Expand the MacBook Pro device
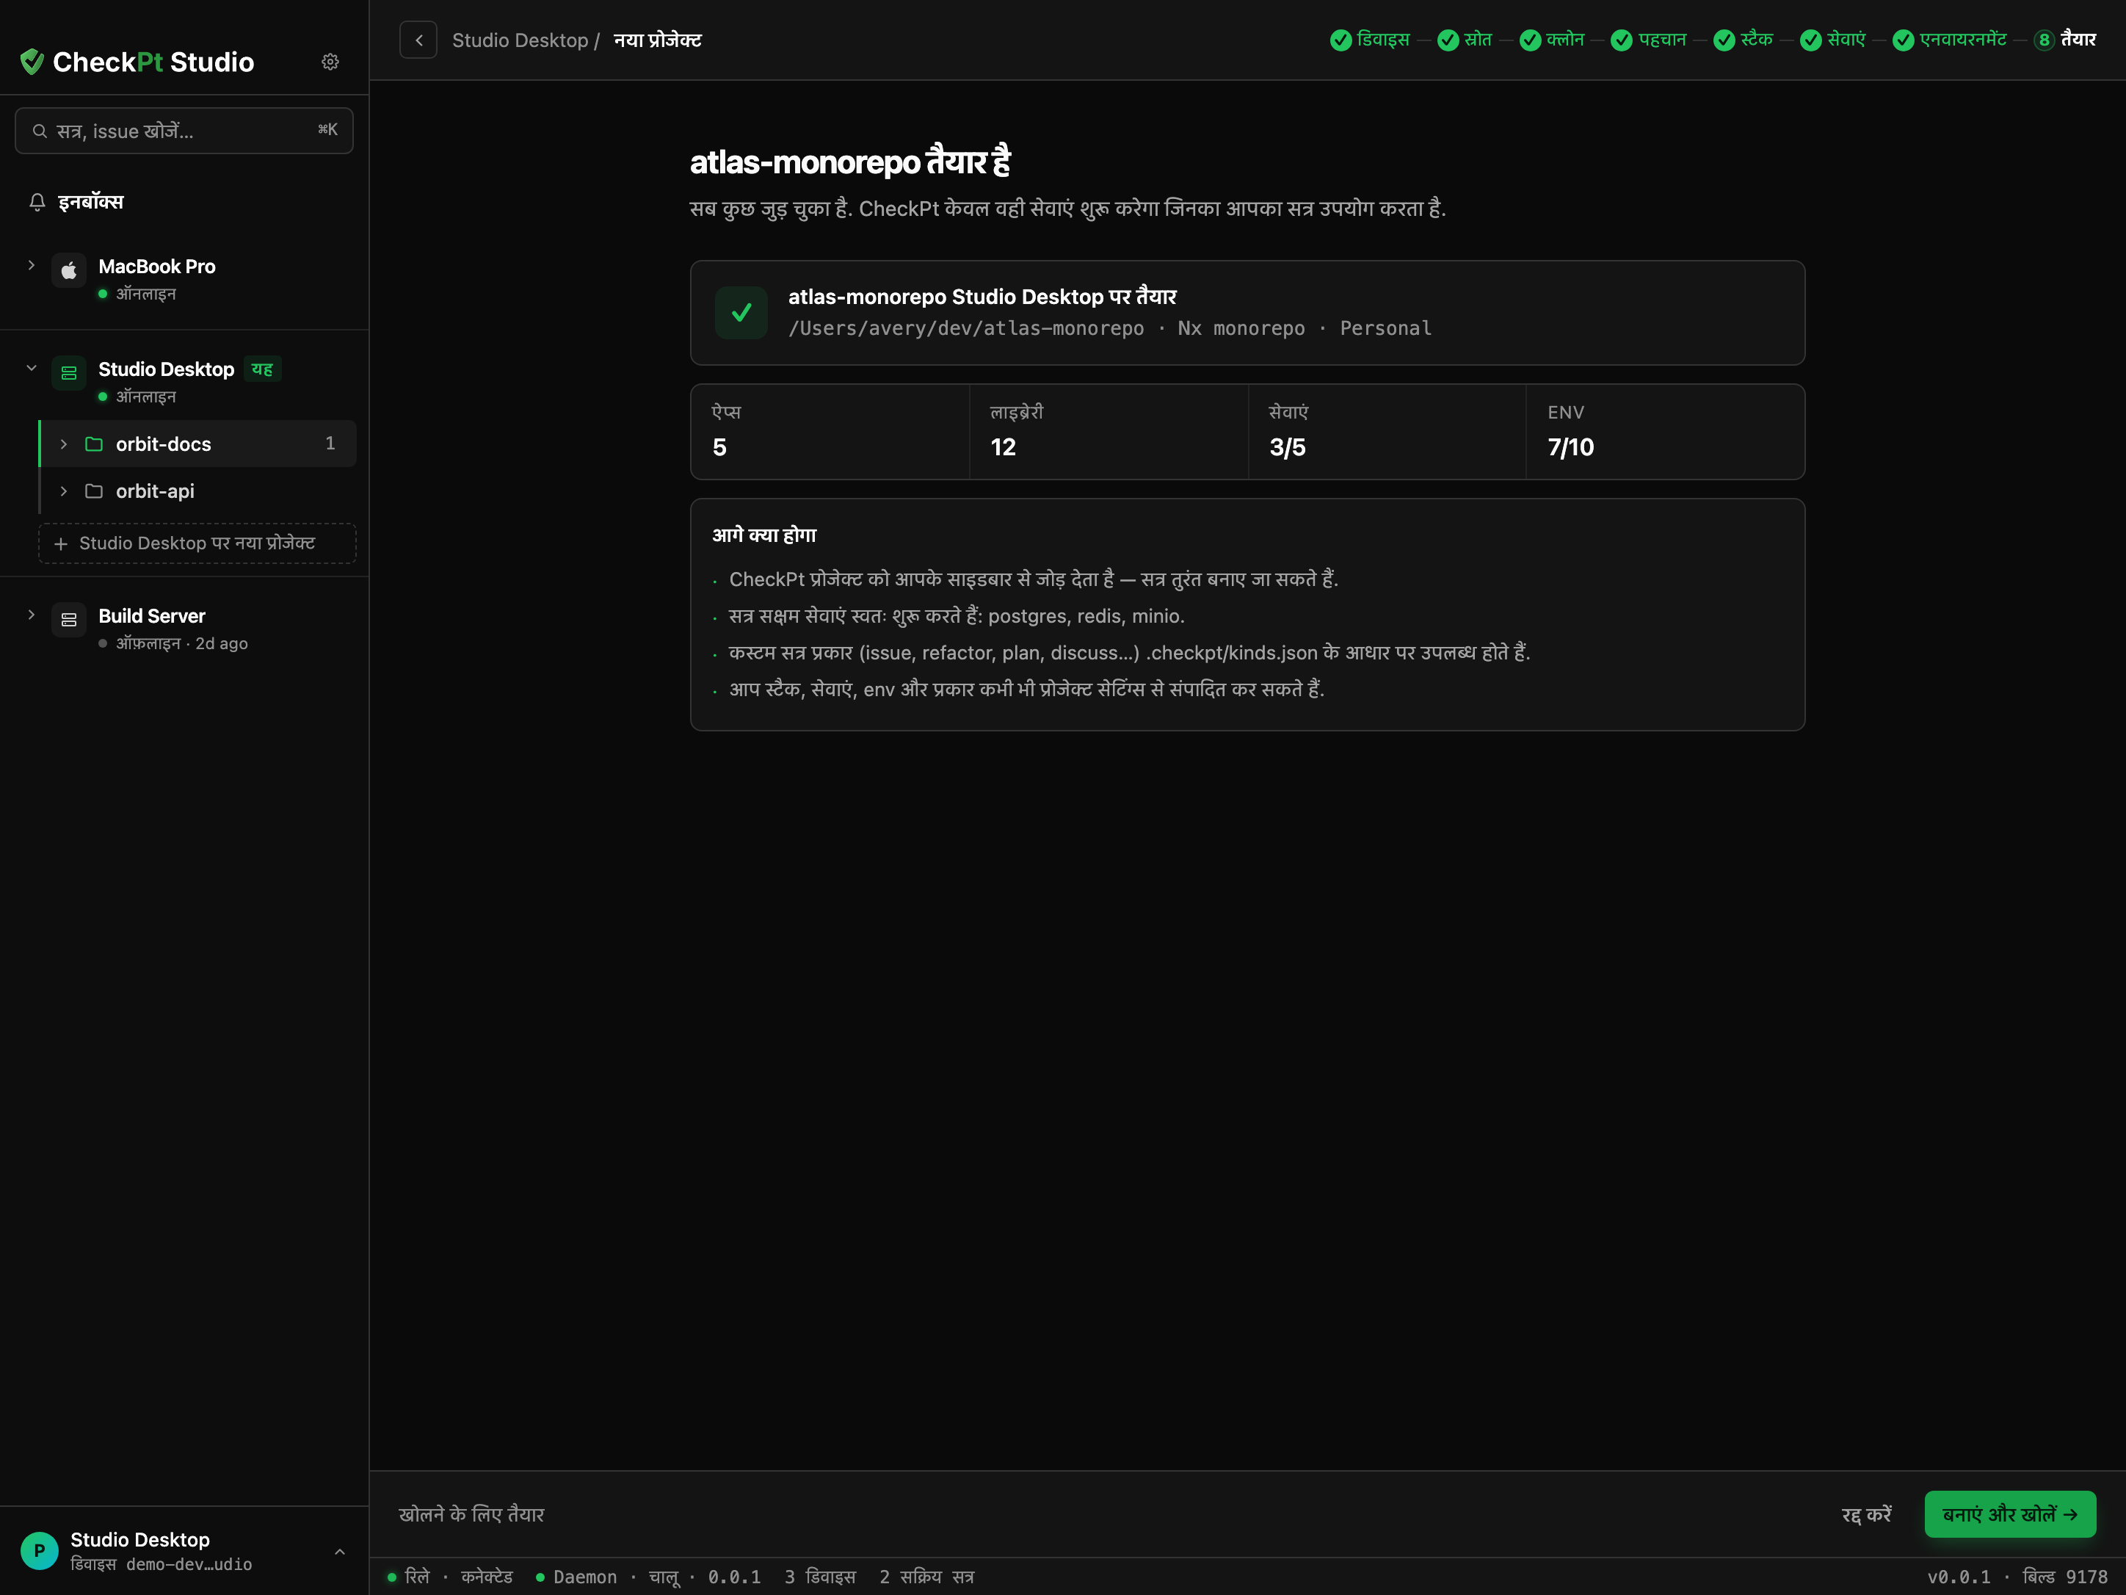The height and width of the screenshot is (1595, 2126). tap(32, 265)
